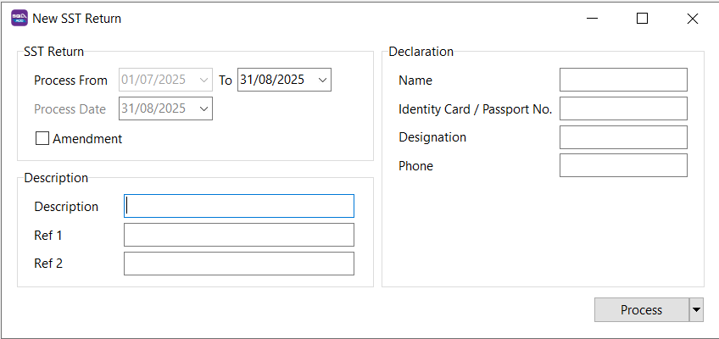Click the Process From date 01/07/2025
The image size is (719, 339).
coord(156,81)
